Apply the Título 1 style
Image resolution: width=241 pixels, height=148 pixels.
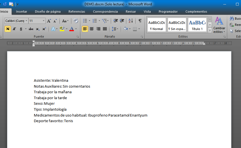tap(197, 25)
